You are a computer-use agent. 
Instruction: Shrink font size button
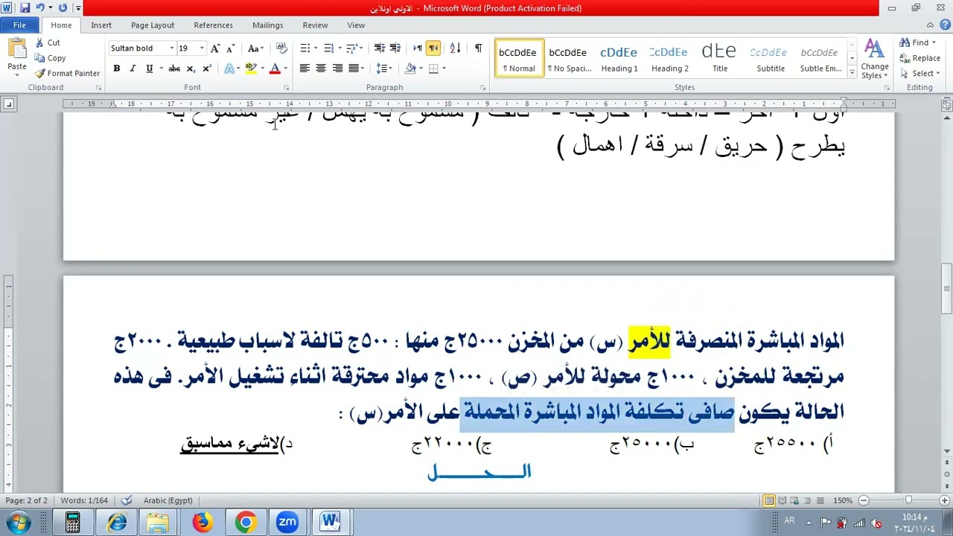[x=231, y=48]
